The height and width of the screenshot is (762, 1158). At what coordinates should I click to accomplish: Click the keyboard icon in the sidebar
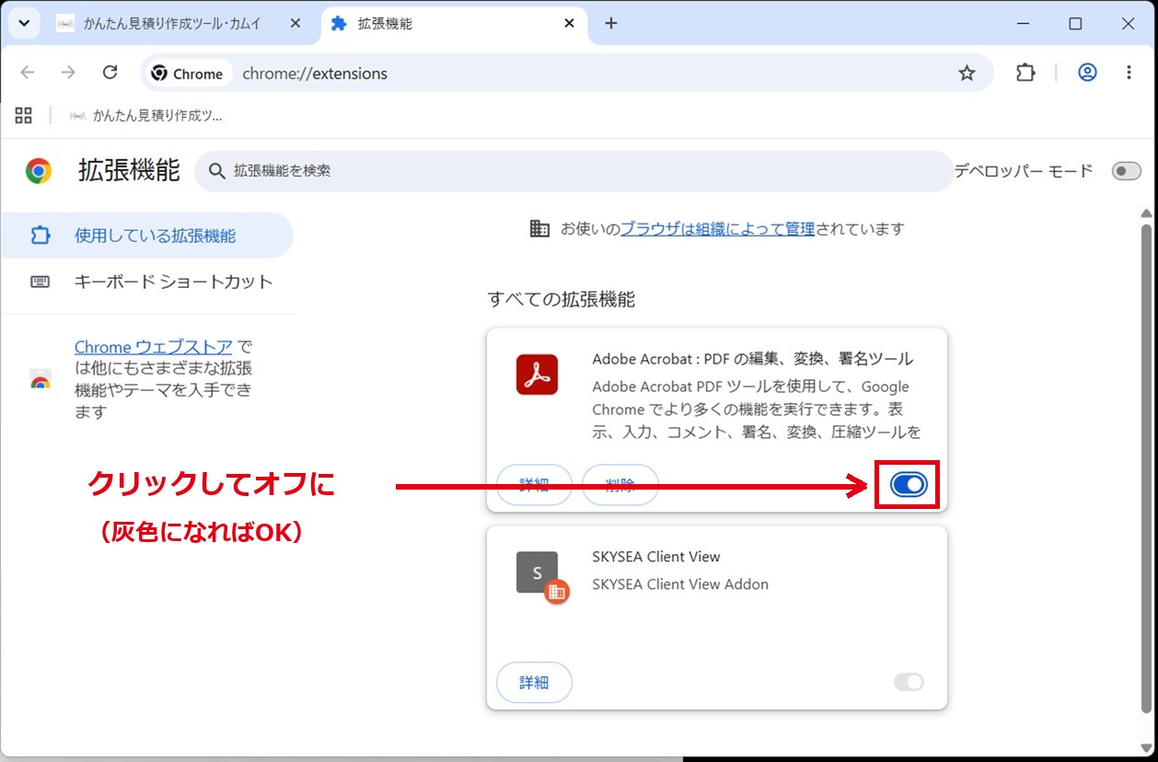click(x=40, y=282)
